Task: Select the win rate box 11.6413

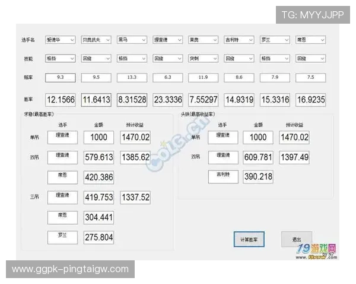Action: [96, 99]
